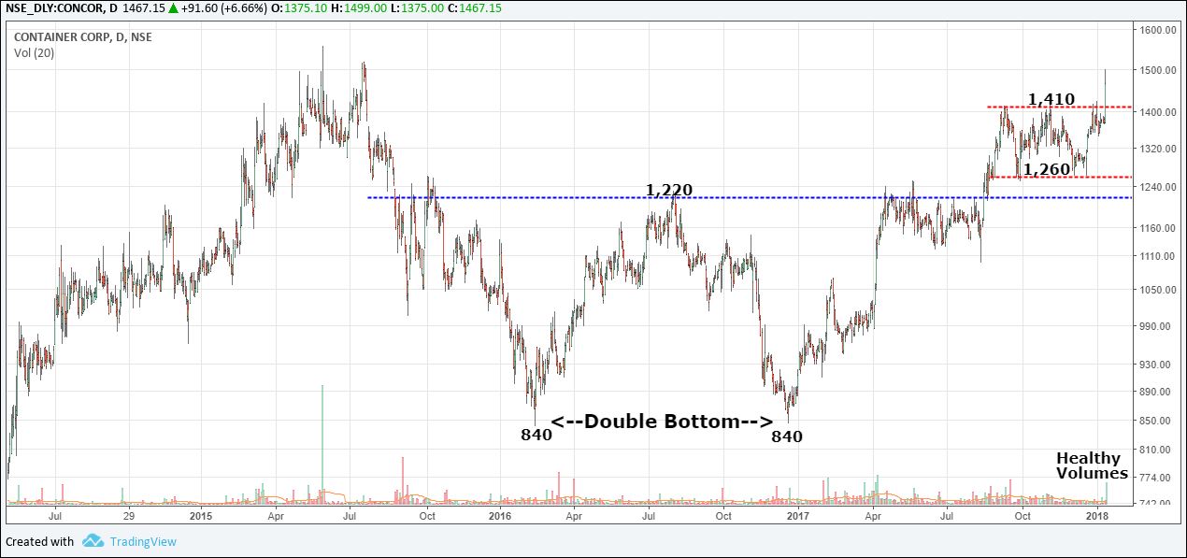
Task: Click the TradingView cloud logo icon
Action: [x=93, y=541]
